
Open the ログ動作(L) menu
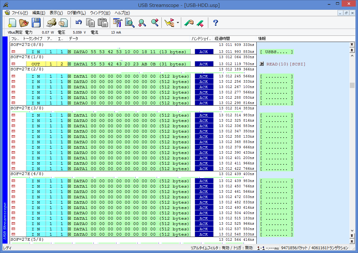(76, 13)
